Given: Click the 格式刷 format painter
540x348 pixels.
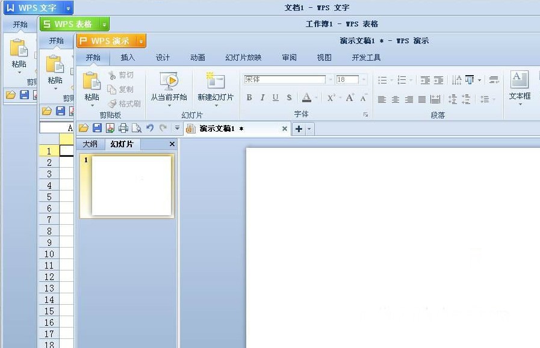Looking at the screenshot, I should [x=125, y=103].
